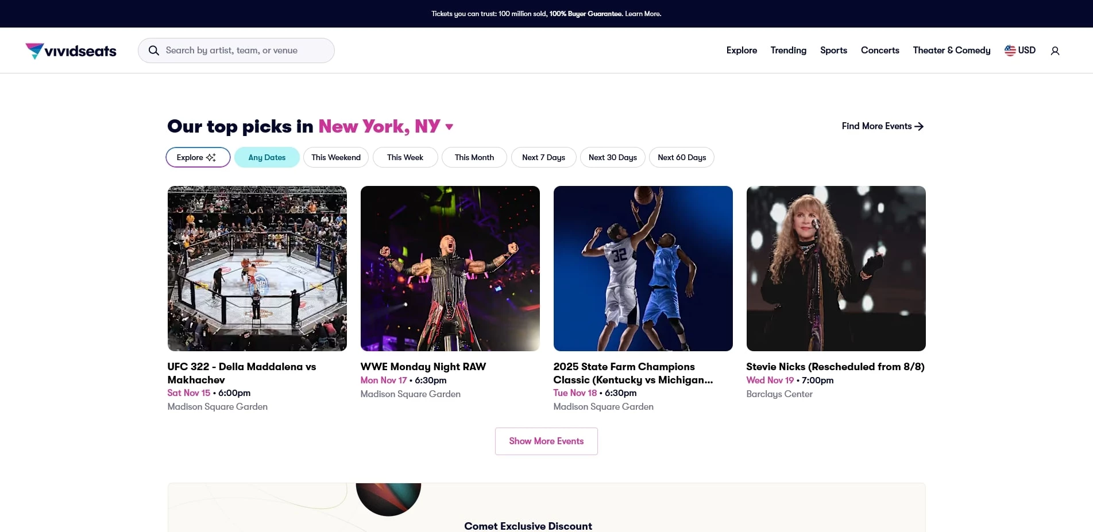Open the UFC 322 event thumbnail
Screen dimensions: 1093x532
257,268
